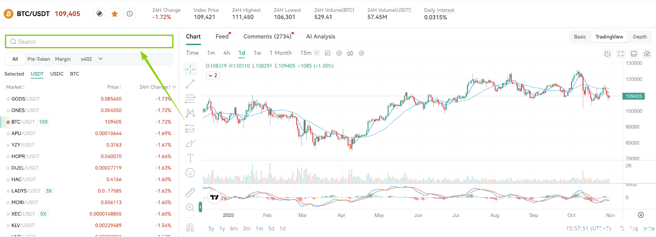Star the GODS/USDT pair as favorite
Screen dimensions: 656x237
click(8, 99)
